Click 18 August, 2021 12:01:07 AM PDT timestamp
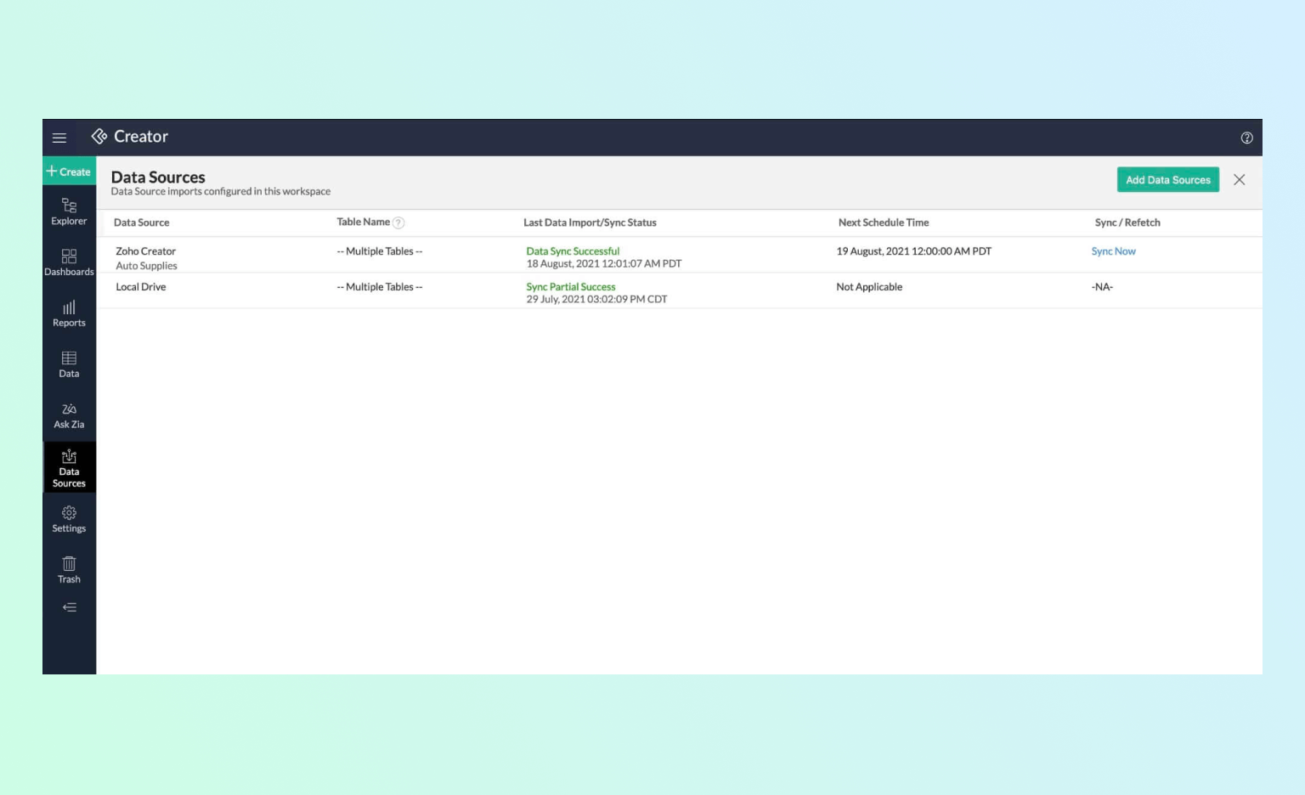The image size is (1305, 795). coord(604,263)
